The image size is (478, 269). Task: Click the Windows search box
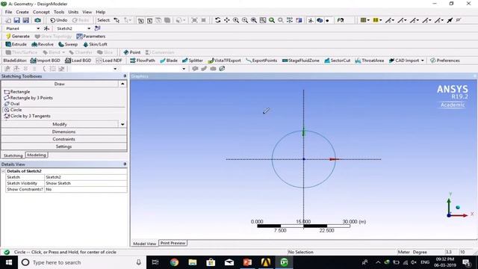tap(82, 262)
